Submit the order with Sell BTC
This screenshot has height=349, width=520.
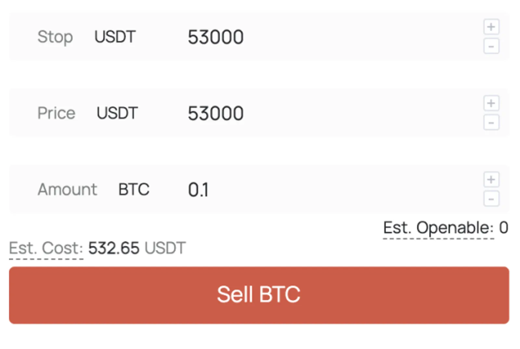point(259,295)
